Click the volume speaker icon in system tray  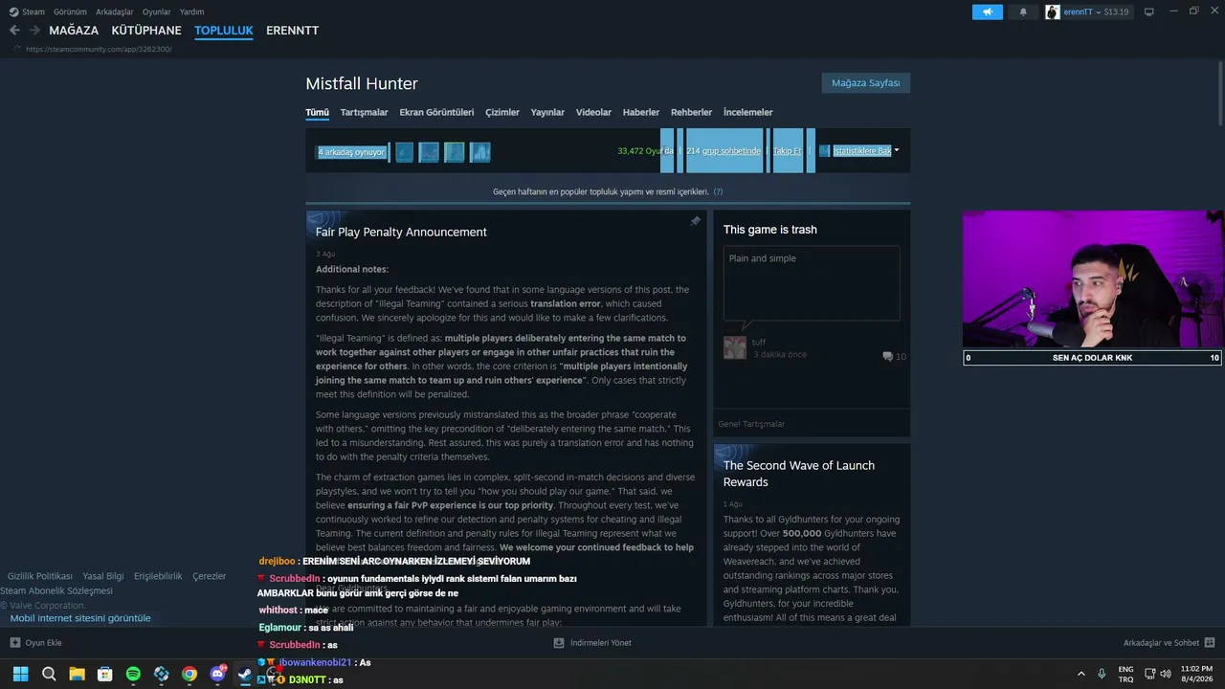[x=1166, y=674]
